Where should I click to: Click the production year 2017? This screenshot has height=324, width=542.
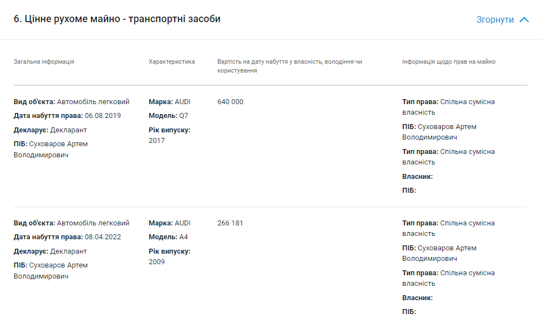[156, 141]
